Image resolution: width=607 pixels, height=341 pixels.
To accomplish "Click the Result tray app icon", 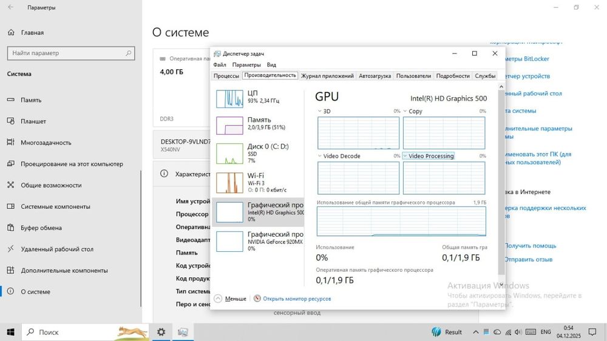I will point(436,332).
